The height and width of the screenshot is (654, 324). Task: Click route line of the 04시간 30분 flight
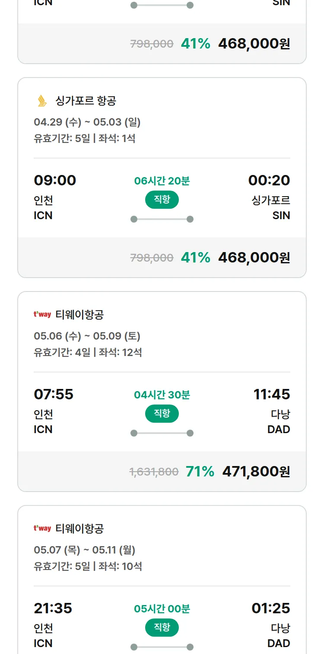(162, 433)
